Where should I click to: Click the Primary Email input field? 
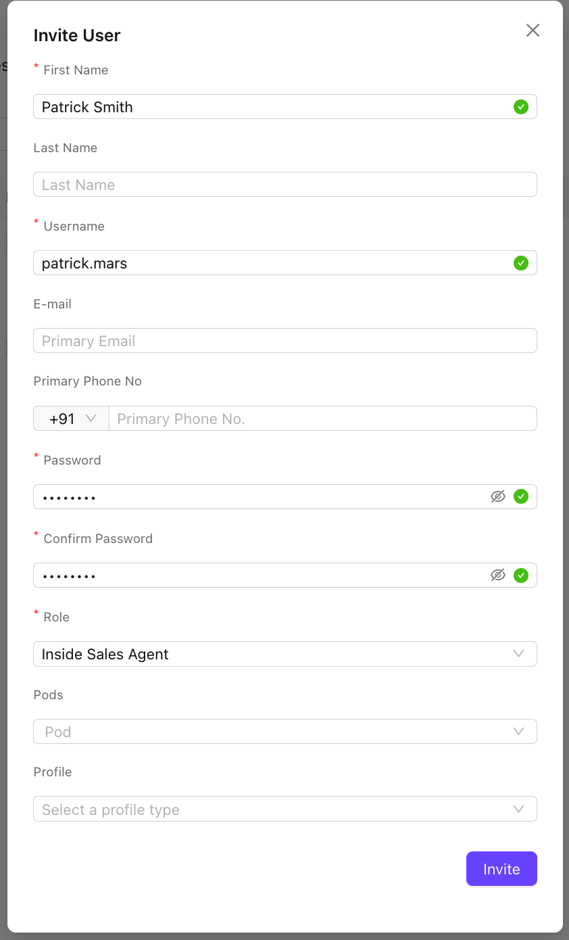pyautogui.click(x=284, y=340)
